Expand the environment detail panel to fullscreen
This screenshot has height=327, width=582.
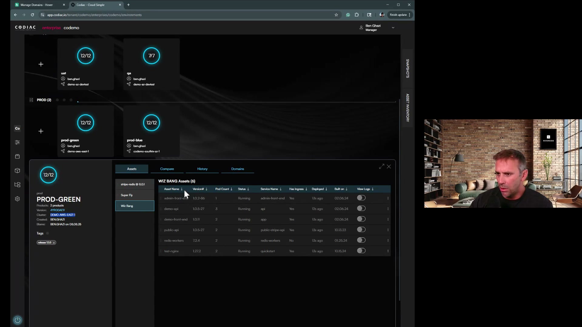pos(381,167)
